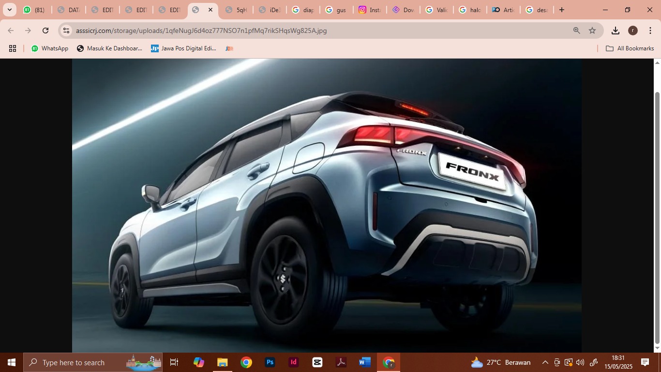The width and height of the screenshot is (661, 372).
Task: Switch to the Google 'desa' tab
Action: coord(538,10)
